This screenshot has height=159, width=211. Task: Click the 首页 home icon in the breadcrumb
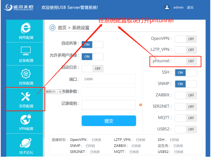(x=52, y=28)
